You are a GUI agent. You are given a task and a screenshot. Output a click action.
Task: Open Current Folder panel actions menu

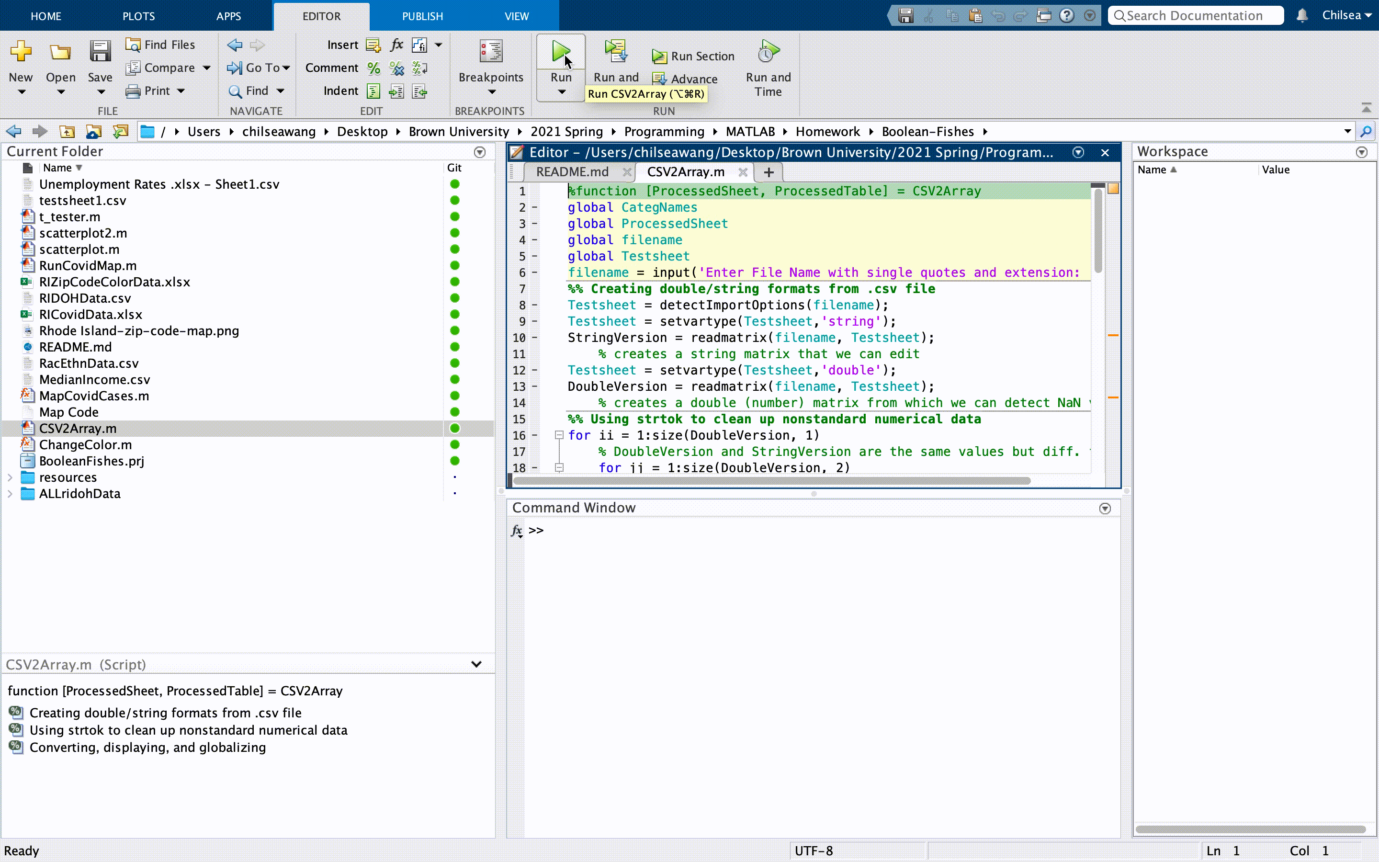(x=480, y=152)
